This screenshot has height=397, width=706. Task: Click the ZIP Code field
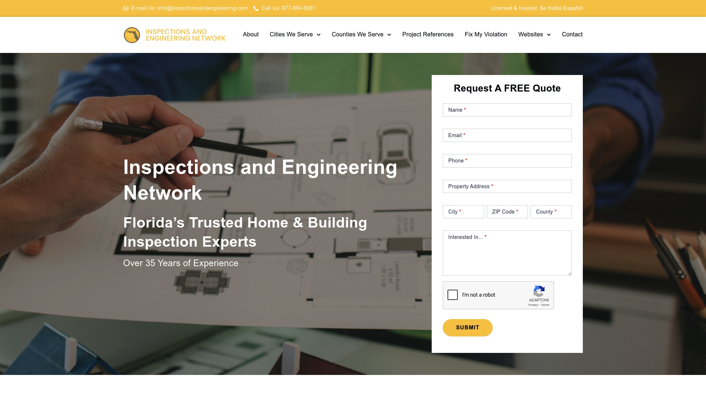(507, 212)
